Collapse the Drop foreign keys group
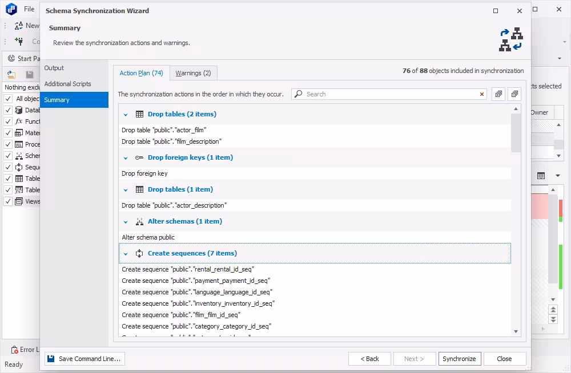The width and height of the screenshot is (571, 373). pos(126,158)
